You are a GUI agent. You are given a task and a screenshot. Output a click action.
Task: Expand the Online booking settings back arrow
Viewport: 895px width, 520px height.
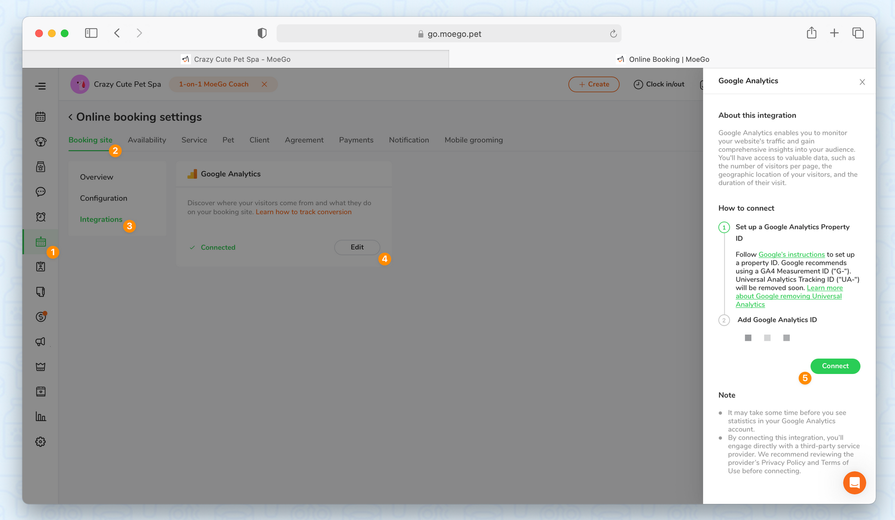click(71, 116)
